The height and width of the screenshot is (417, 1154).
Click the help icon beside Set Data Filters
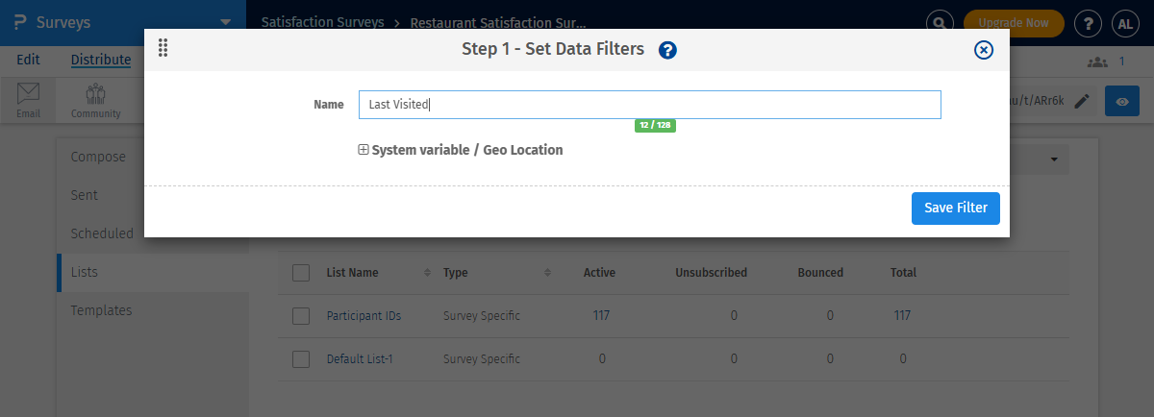[667, 50]
